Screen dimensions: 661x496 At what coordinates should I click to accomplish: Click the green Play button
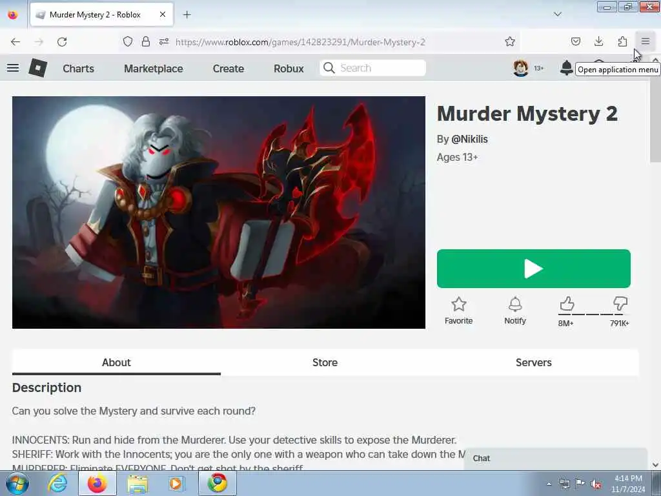click(x=533, y=269)
